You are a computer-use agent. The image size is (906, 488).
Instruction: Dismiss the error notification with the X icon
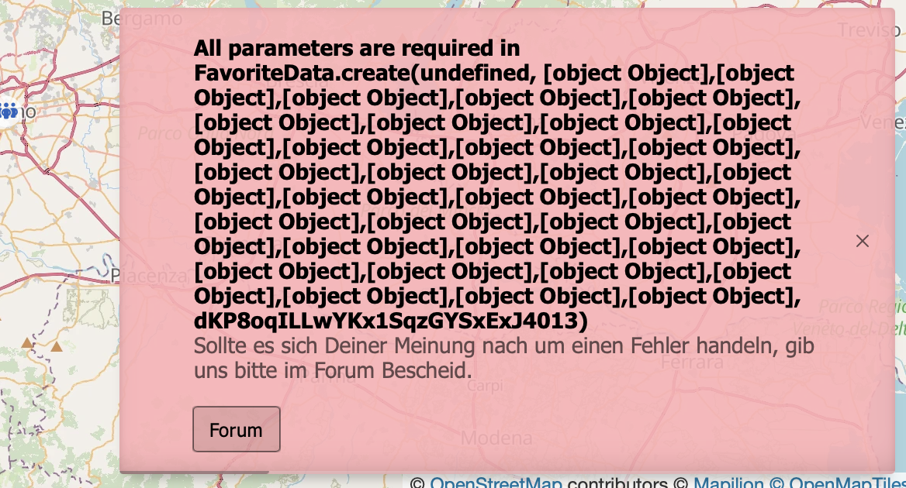click(862, 241)
